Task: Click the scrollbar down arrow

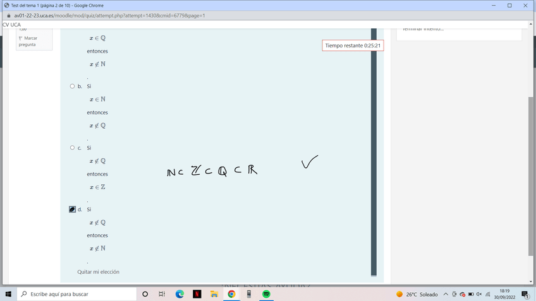Action: point(530,281)
